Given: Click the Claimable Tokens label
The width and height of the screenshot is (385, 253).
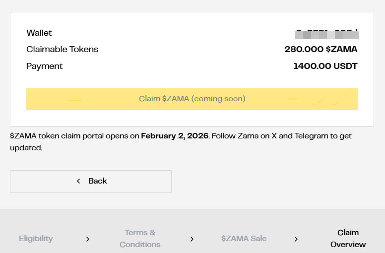Looking at the screenshot, I should (x=63, y=49).
